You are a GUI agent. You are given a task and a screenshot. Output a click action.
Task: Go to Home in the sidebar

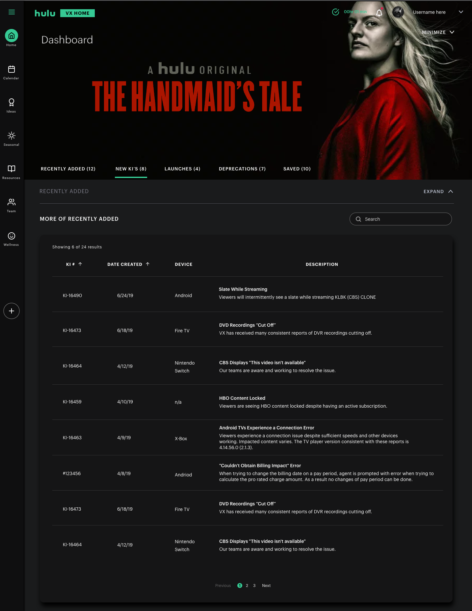point(11,38)
